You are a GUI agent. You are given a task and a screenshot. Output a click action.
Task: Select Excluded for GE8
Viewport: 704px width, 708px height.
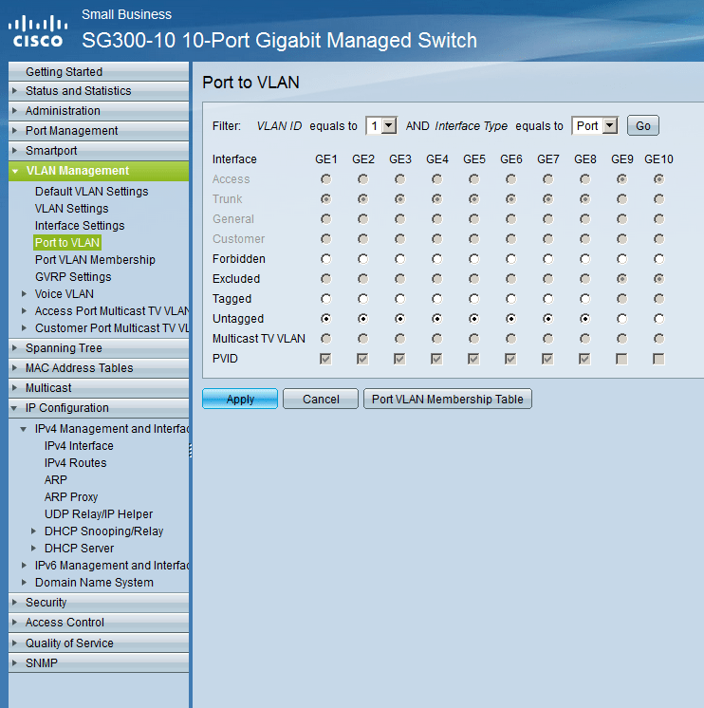584,279
